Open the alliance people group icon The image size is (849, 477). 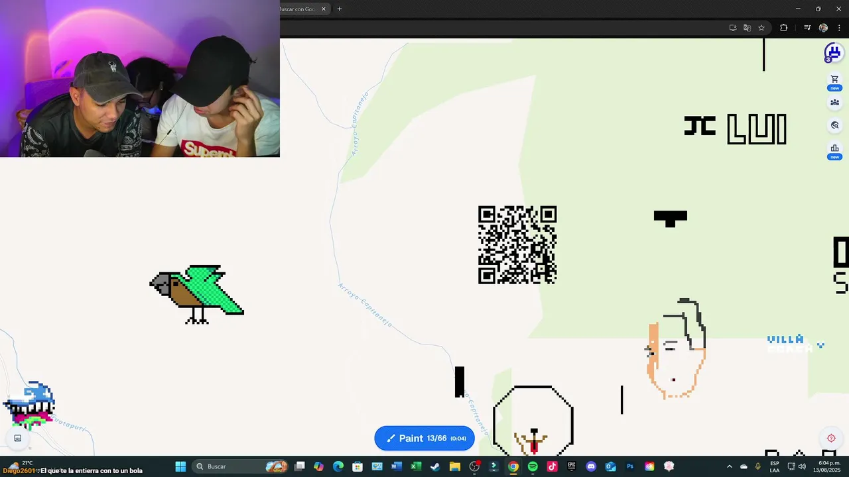[x=834, y=103]
